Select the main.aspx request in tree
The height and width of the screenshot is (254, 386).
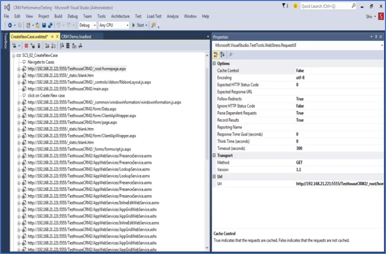[68, 89]
